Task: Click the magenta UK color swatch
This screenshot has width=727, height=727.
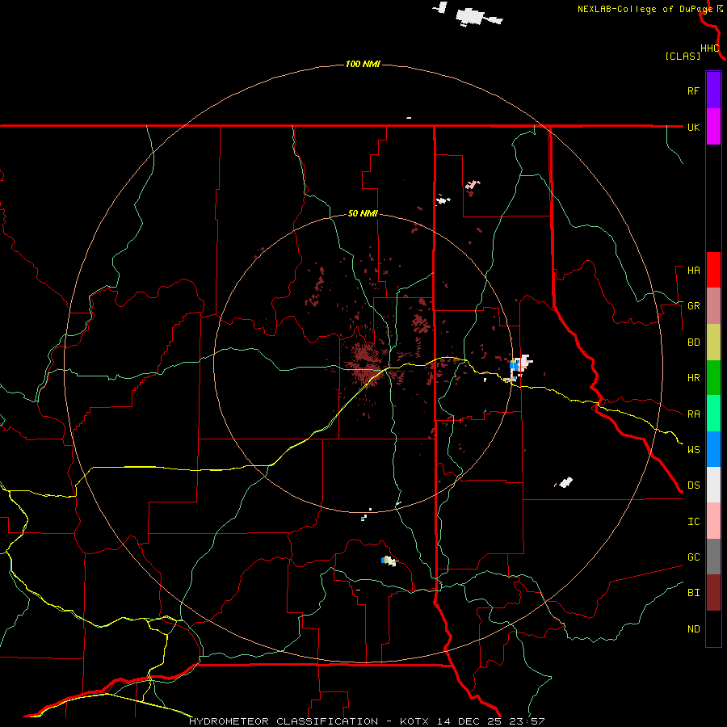Action: click(713, 127)
